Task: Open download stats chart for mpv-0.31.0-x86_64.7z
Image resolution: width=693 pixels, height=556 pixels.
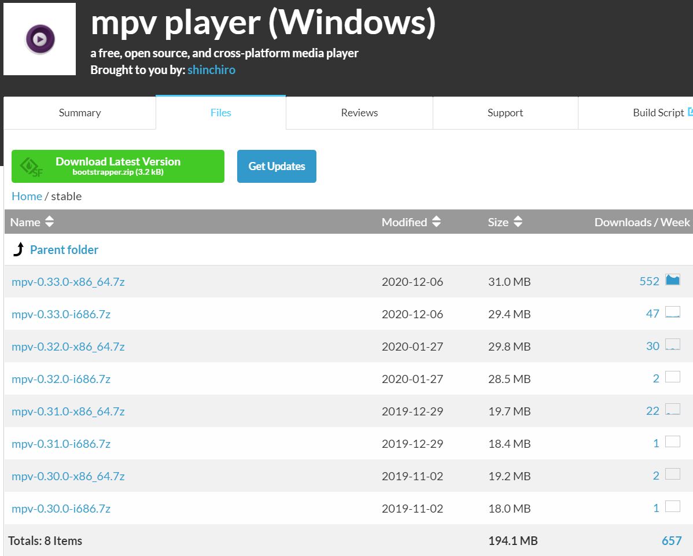Action: tap(673, 410)
